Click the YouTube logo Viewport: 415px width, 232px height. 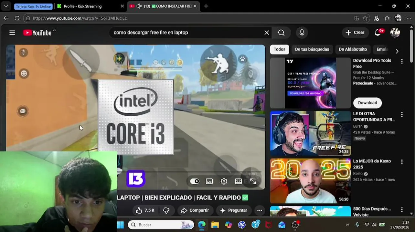click(x=37, y=33)
